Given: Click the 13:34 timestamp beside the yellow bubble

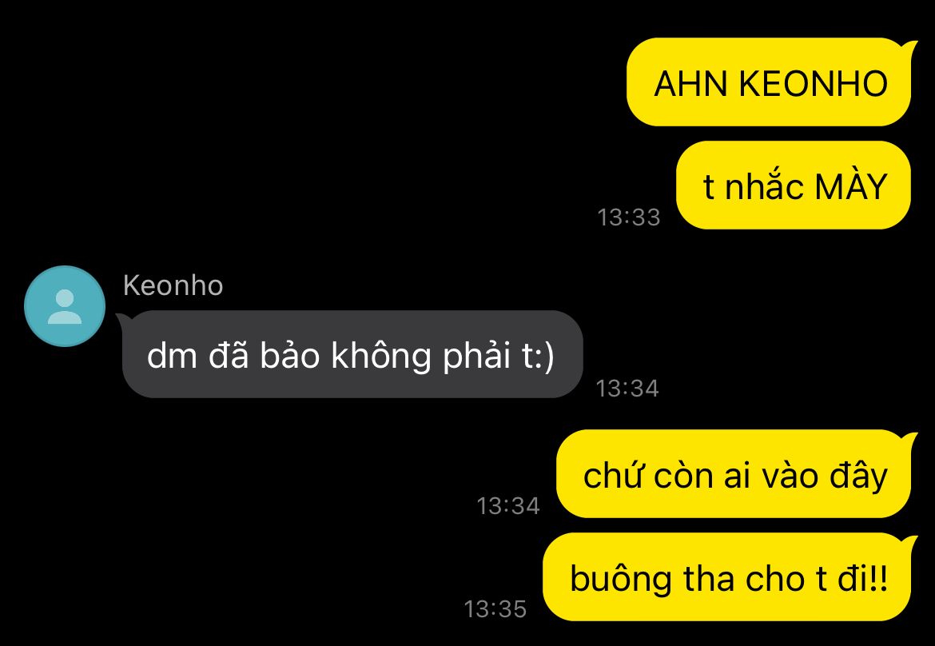Looking at the screenshot, I should 508,506.
